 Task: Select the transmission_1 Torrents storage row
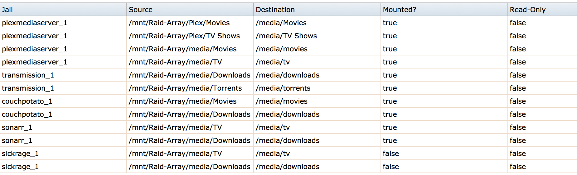pos(288,88)
